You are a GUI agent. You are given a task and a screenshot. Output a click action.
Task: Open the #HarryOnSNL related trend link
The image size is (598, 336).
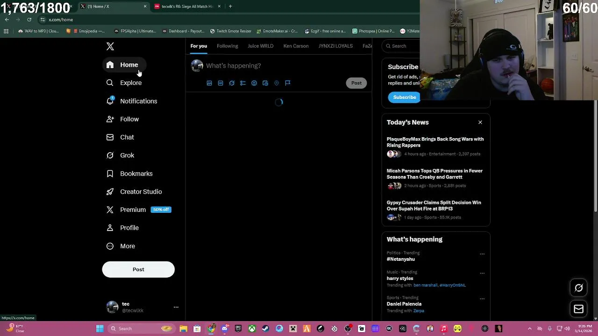(452, 285)
